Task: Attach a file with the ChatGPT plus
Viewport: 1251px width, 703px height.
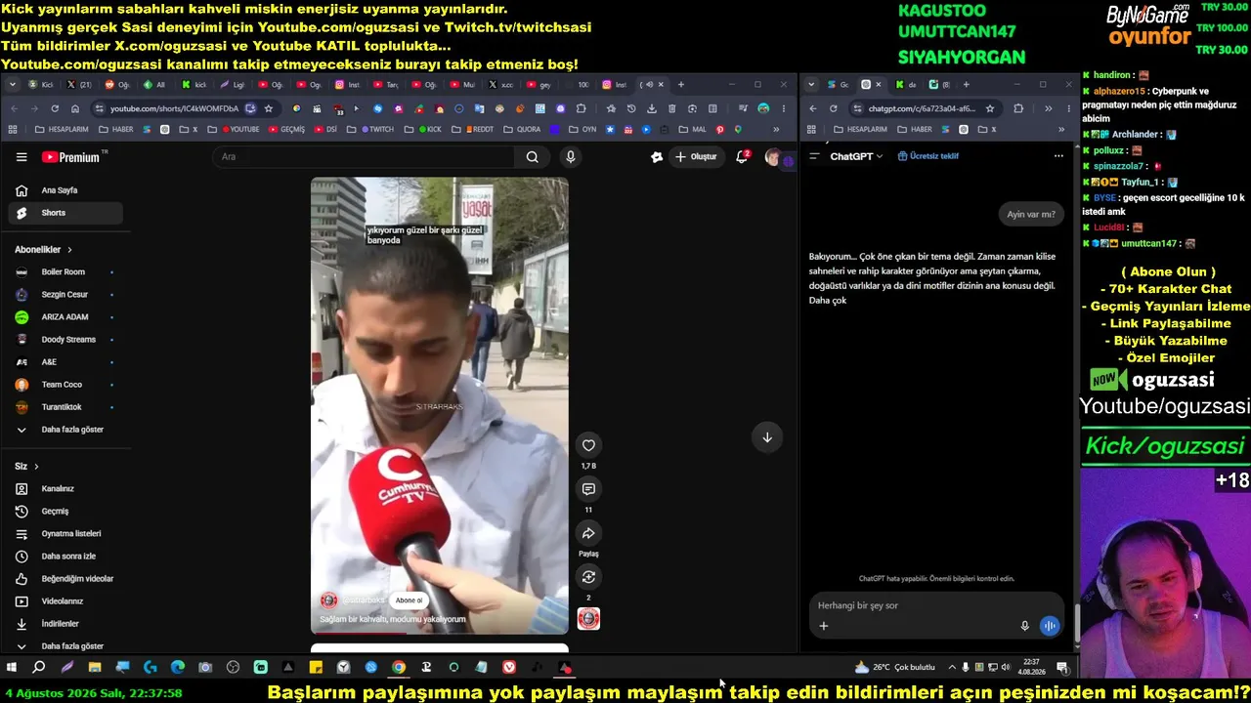Action: pos(823,626)
